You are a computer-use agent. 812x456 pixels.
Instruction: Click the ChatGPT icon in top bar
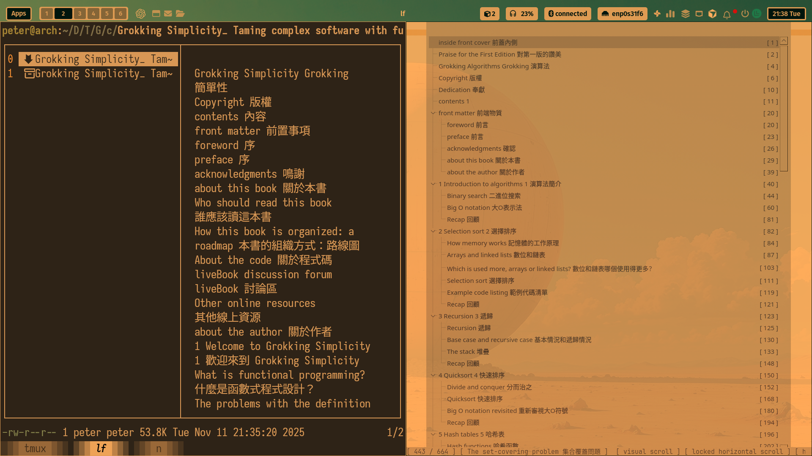[140, 14]
